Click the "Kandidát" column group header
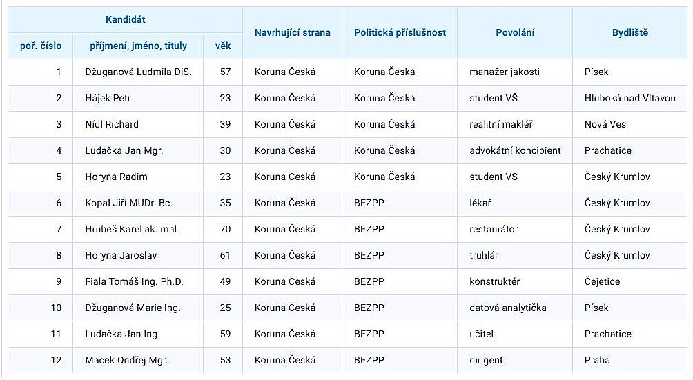 point(126,20)
